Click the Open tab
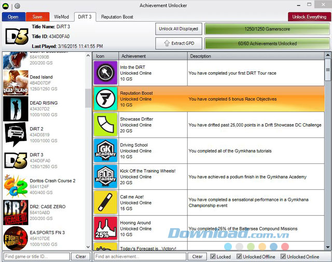 [x=13, y=17]
